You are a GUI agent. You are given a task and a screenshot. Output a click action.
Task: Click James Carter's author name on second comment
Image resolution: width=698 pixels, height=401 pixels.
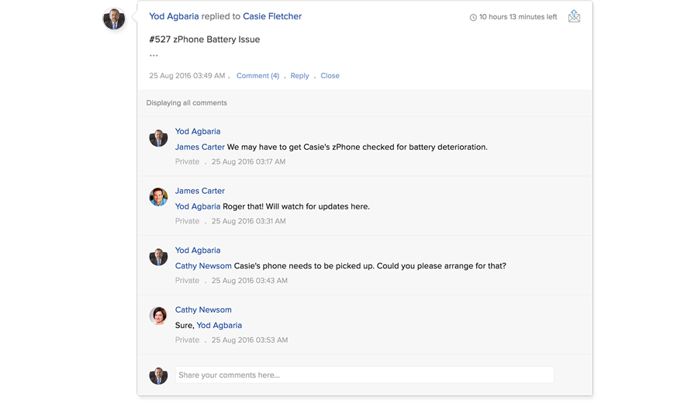coord(199,191)
